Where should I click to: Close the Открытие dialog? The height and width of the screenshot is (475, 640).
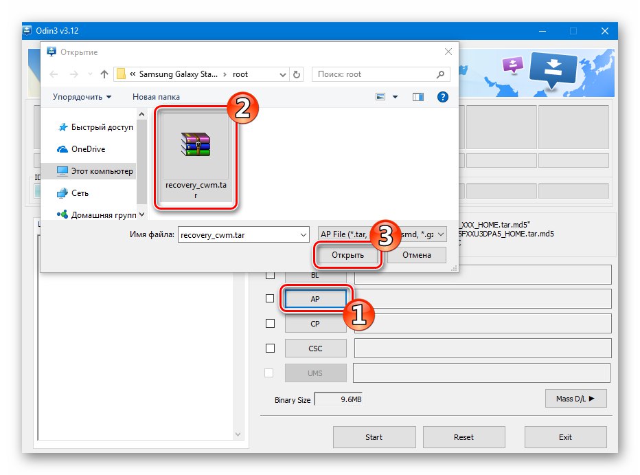[x=448, y=52]
